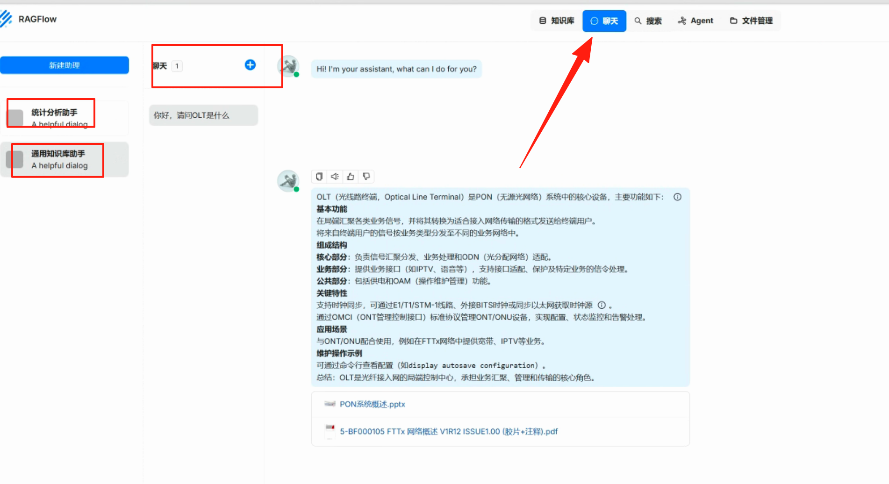The width and height of the screenshot is (889, 484).
Task: Open the 文件管理 tab
Action: tap(751, 21)
